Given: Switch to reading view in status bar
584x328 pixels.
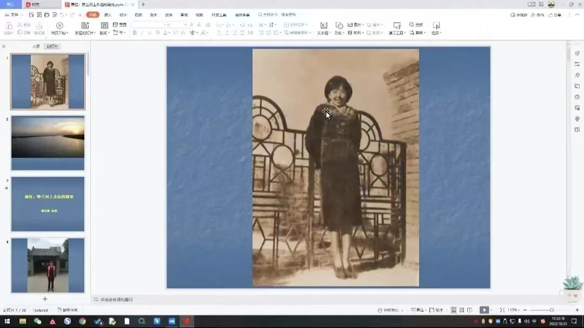Looking at the screenshot, I should point(469,310).
